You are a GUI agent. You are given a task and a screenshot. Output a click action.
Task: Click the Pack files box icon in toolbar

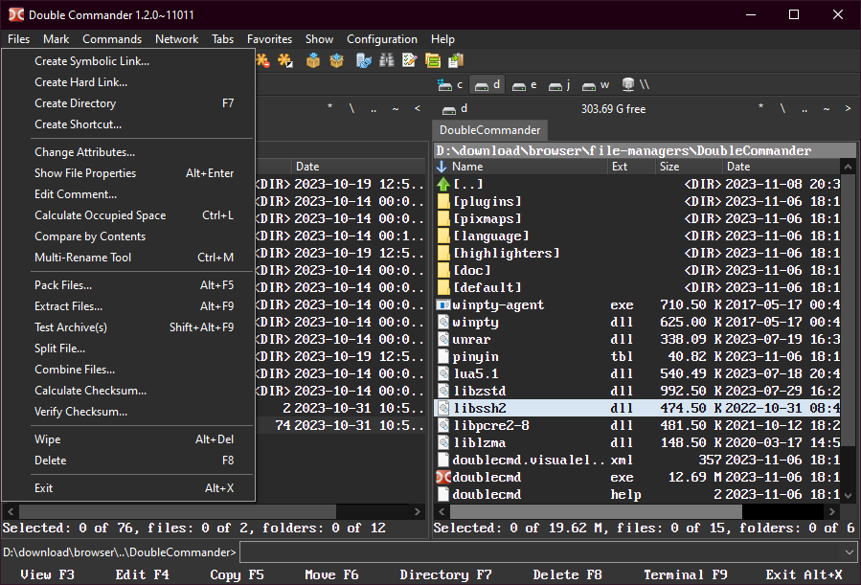click(312, 60)
